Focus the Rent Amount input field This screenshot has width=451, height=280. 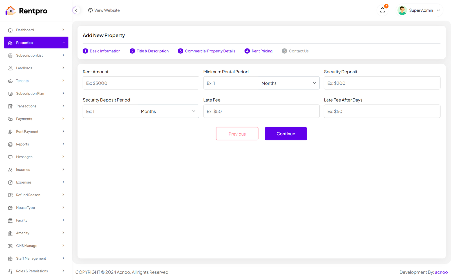coord(141,83)
